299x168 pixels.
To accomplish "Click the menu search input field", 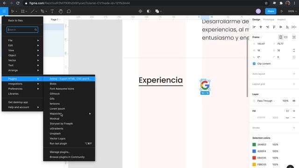I will tap(22, 30).
